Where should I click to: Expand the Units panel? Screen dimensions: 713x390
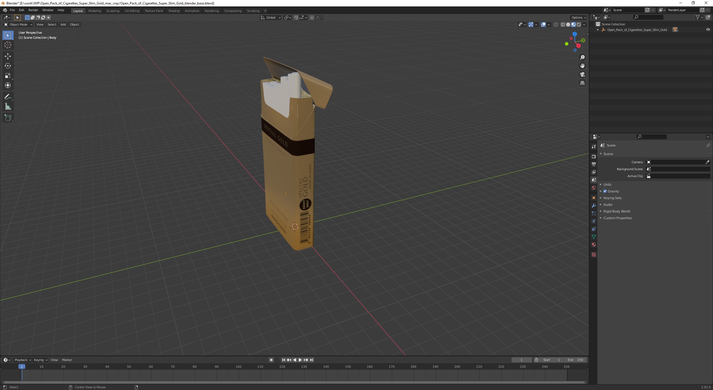607,184
